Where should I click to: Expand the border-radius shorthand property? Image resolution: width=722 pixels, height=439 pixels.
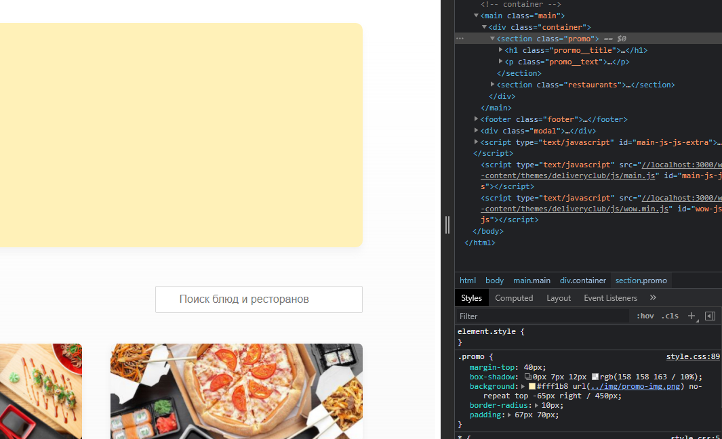tap(536, 405)
